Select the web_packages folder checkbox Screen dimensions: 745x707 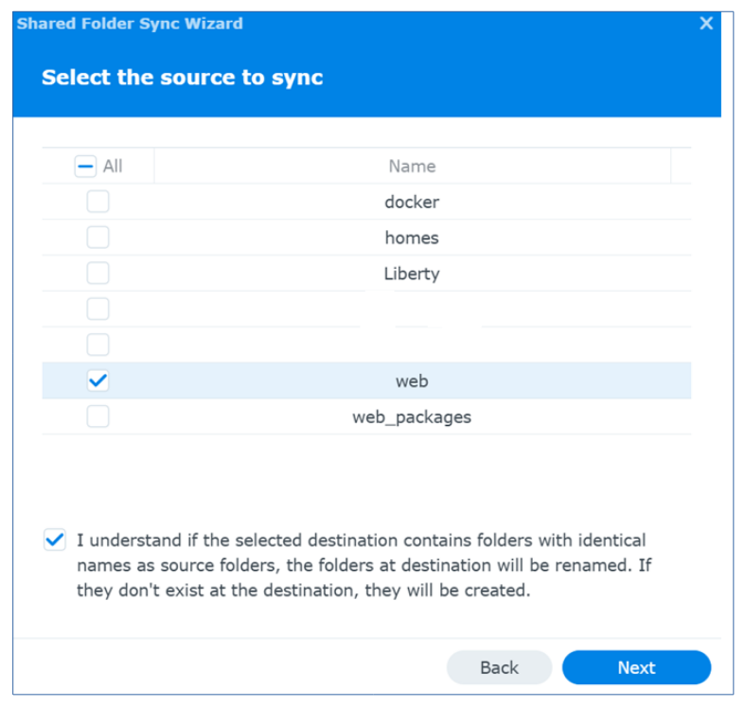click(x=98, y=416)
